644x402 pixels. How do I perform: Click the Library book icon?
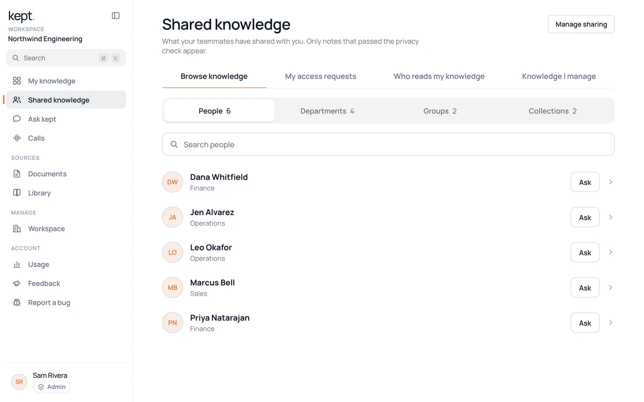[x=17, y=193]
